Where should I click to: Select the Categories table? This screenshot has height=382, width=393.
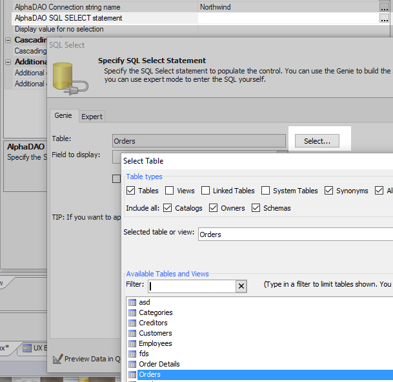pyautogui.click(x=156, y=312)
